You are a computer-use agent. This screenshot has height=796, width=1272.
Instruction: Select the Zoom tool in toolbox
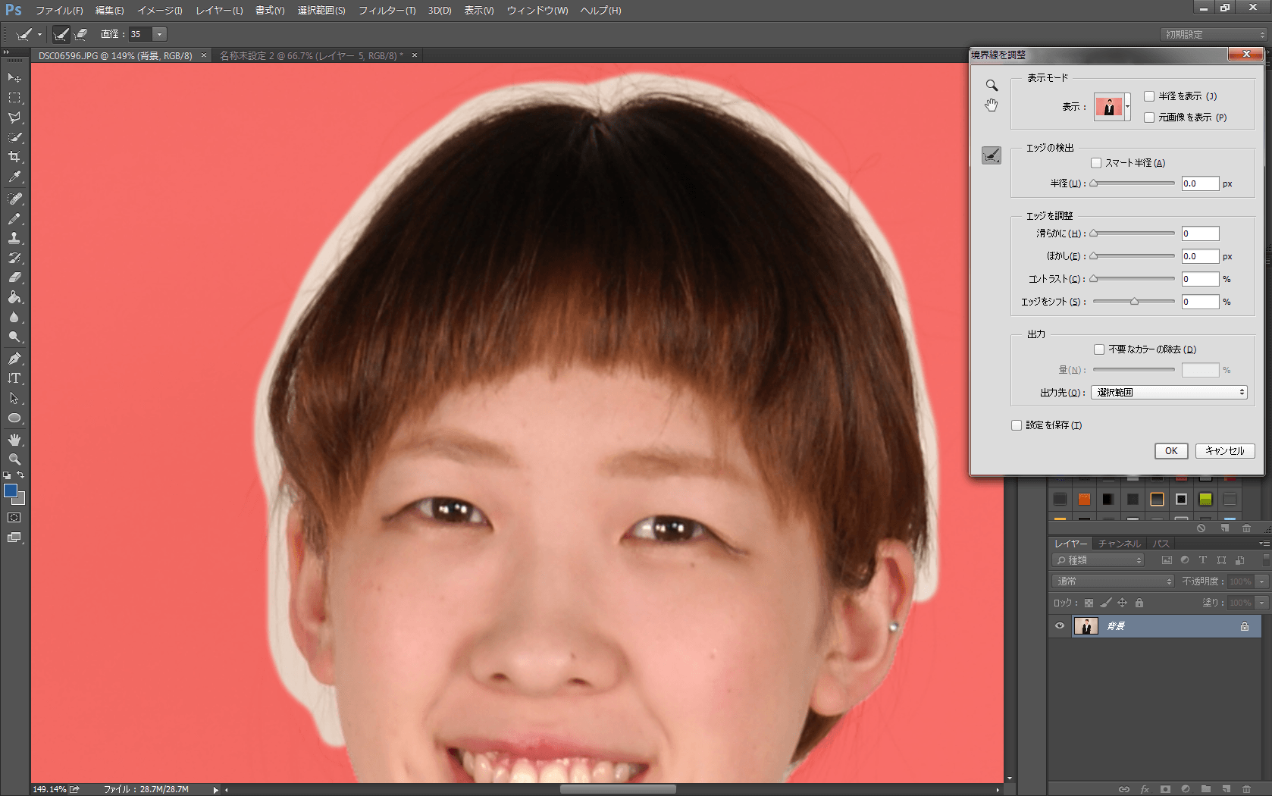click(14, 459)
